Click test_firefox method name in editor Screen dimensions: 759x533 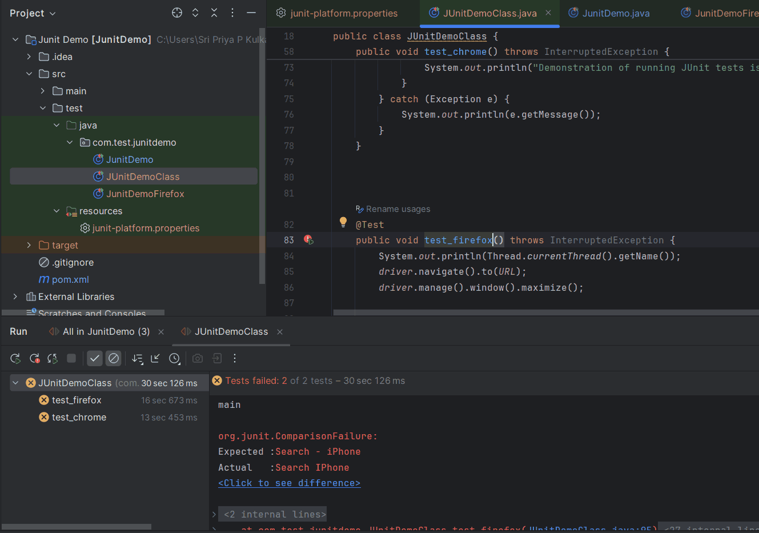click(x=458, y=241)
